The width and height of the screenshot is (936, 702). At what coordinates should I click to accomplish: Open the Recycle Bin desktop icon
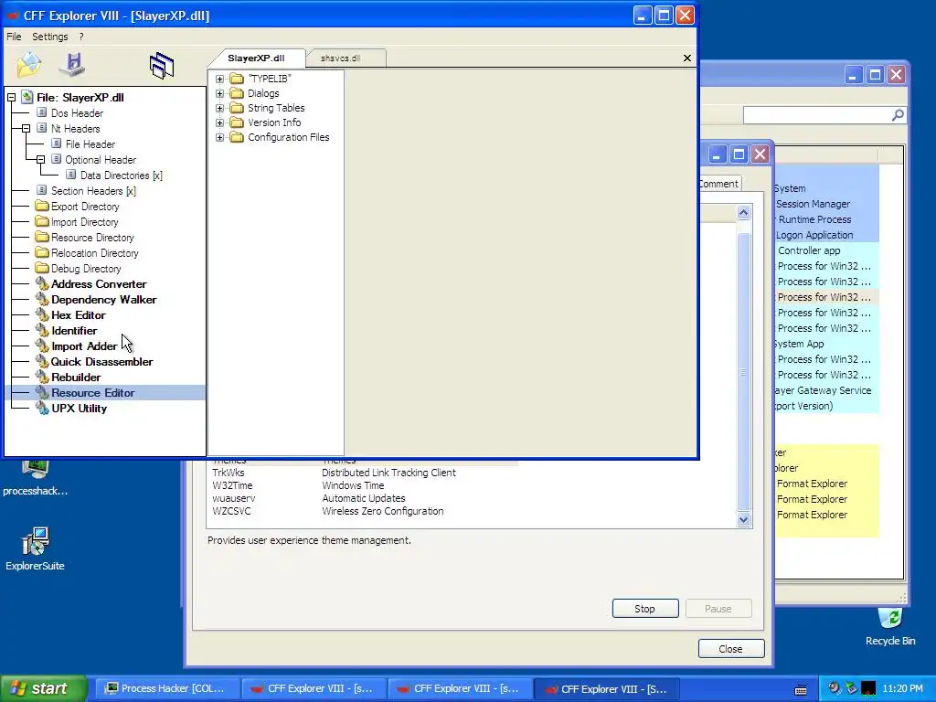tap(890, 627)
